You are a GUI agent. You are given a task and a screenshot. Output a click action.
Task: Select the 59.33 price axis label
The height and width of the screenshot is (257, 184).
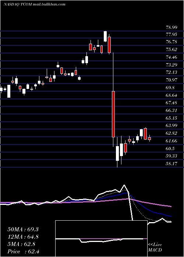point(172,156)
